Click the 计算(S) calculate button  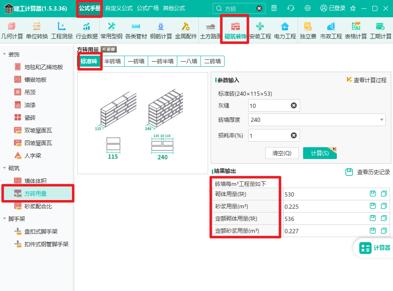320,153
